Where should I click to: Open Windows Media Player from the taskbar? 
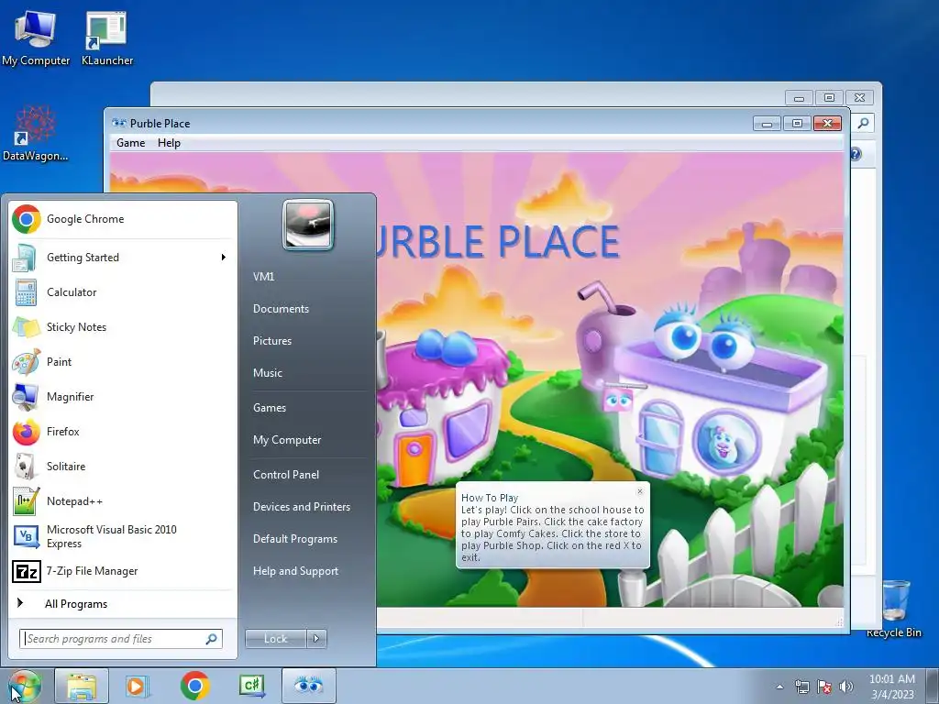(x=138, y=686)
